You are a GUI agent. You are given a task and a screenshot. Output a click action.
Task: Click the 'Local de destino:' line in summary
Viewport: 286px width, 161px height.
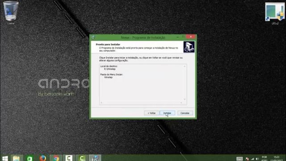[x=109, y=66]
